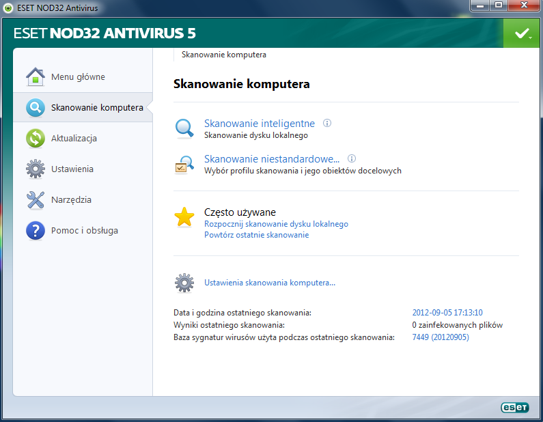The width and height of the screenshot is (543, 422).
Task: Maximize the ESET NOD32 Antivirus window
Action: pyautogui.click(x=499, y=5)
